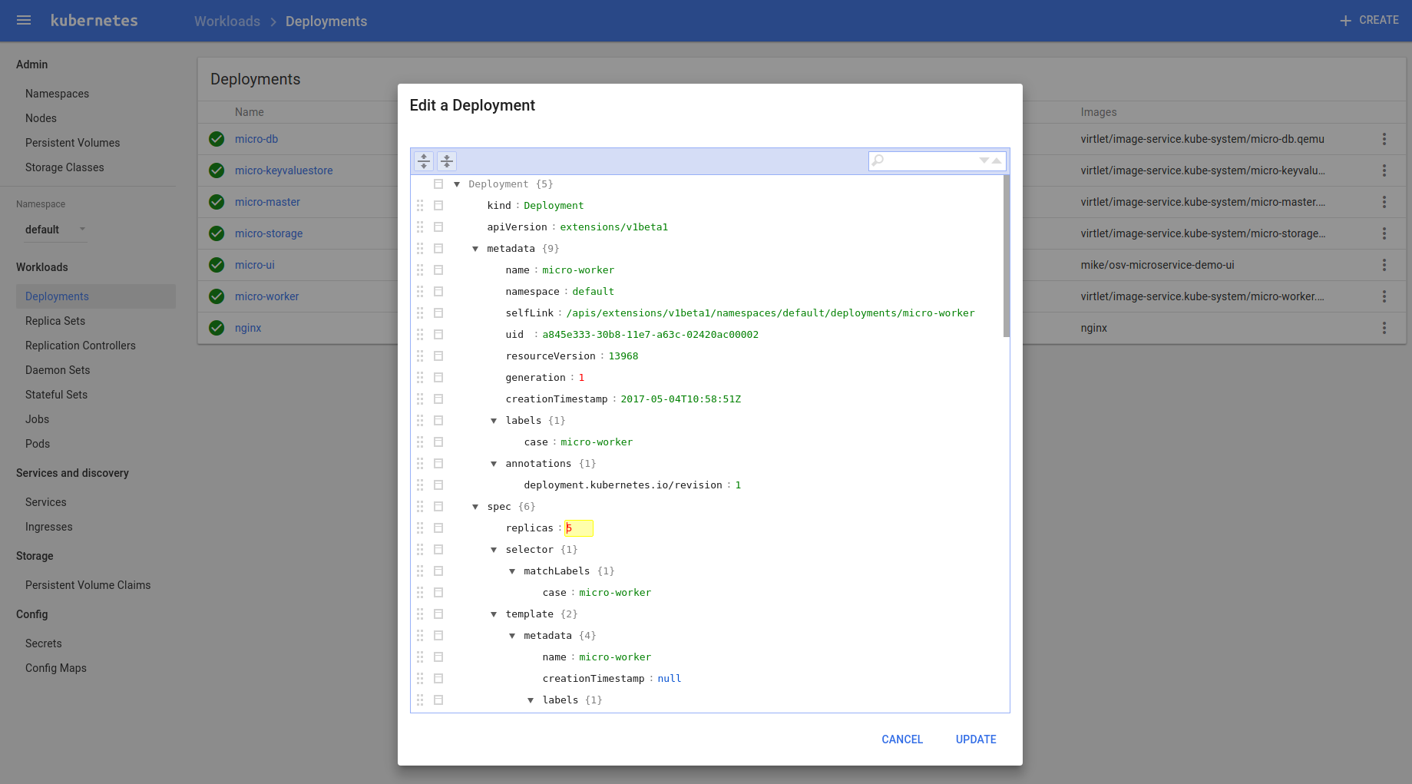Open Persistent Volume Claims in sidebar
This screenshot has width=1412, height=784.
88,585
